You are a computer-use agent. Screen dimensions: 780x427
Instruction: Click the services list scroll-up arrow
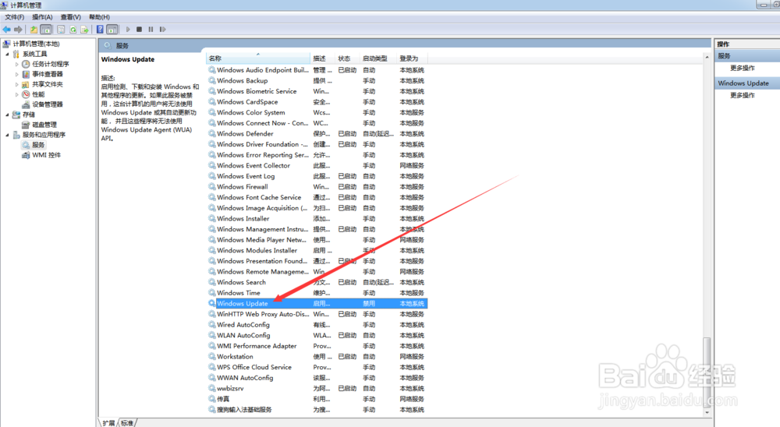pos(707,58)
